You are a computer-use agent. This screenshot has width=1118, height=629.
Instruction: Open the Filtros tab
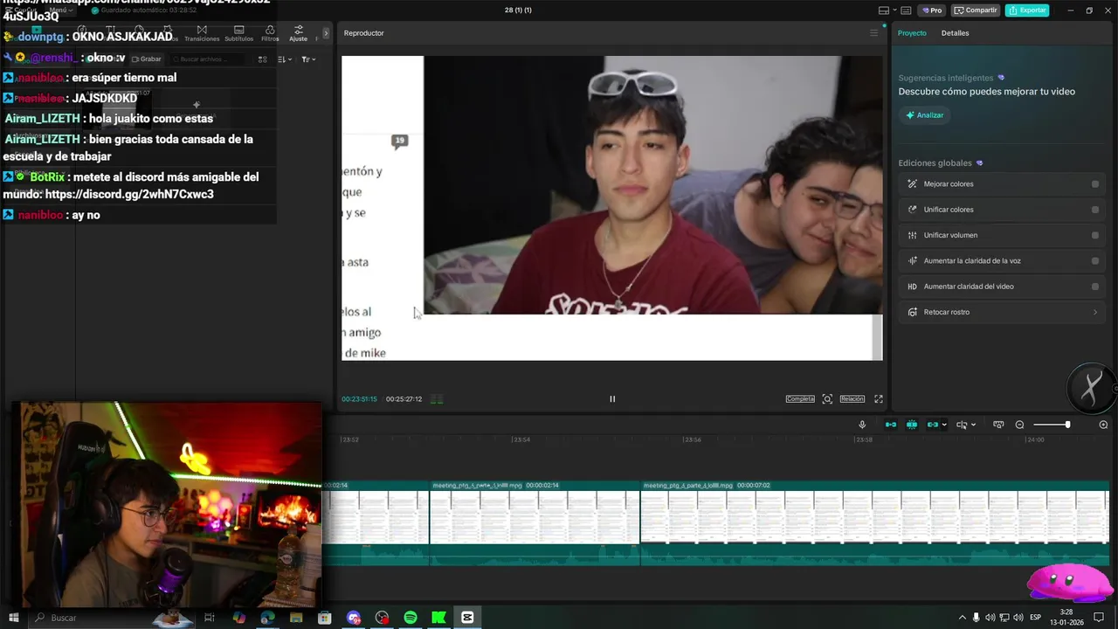[x=270, y=33]
